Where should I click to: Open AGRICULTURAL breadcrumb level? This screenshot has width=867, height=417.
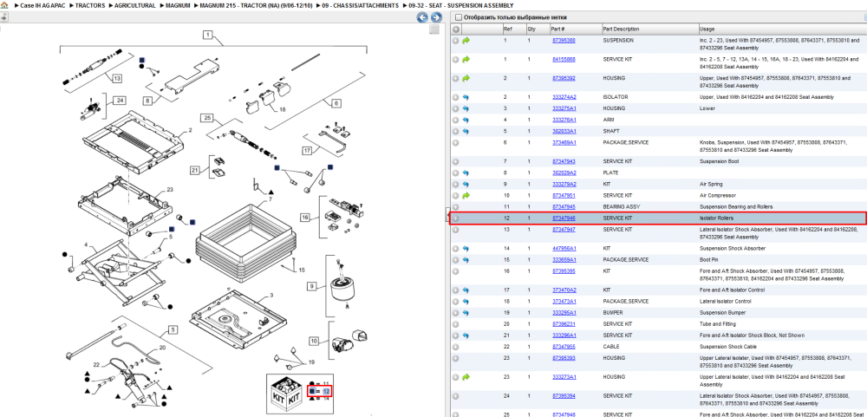(x=134, y=5)
